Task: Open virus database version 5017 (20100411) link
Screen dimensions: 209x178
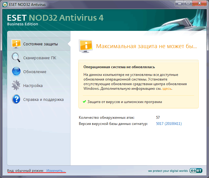Action: pos(169,124)
